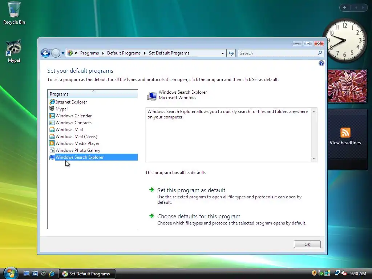Open the Mypal desktop shortcut
Screen dimensions: 372x279
pos(14,51)
